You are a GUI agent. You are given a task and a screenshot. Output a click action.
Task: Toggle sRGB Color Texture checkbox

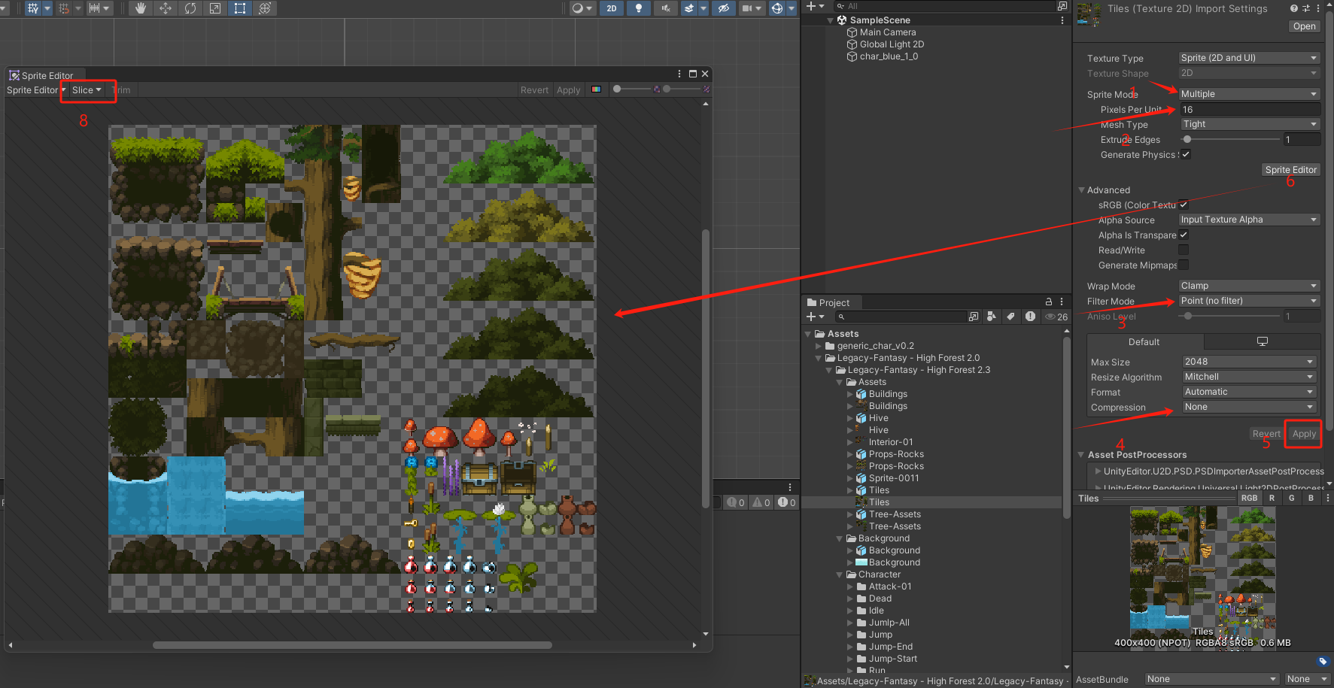pyautogui.click(x=1184, y=205)
